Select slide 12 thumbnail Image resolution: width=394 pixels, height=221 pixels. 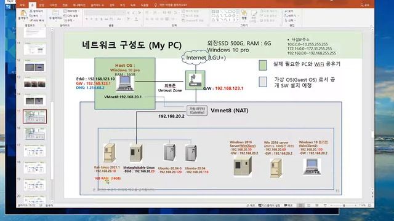[x=35, y=66]
